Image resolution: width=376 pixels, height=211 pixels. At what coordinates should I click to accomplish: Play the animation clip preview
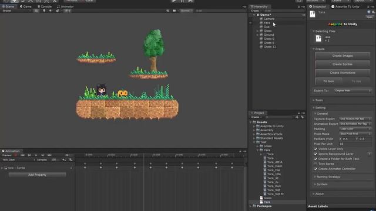[36, 155]
